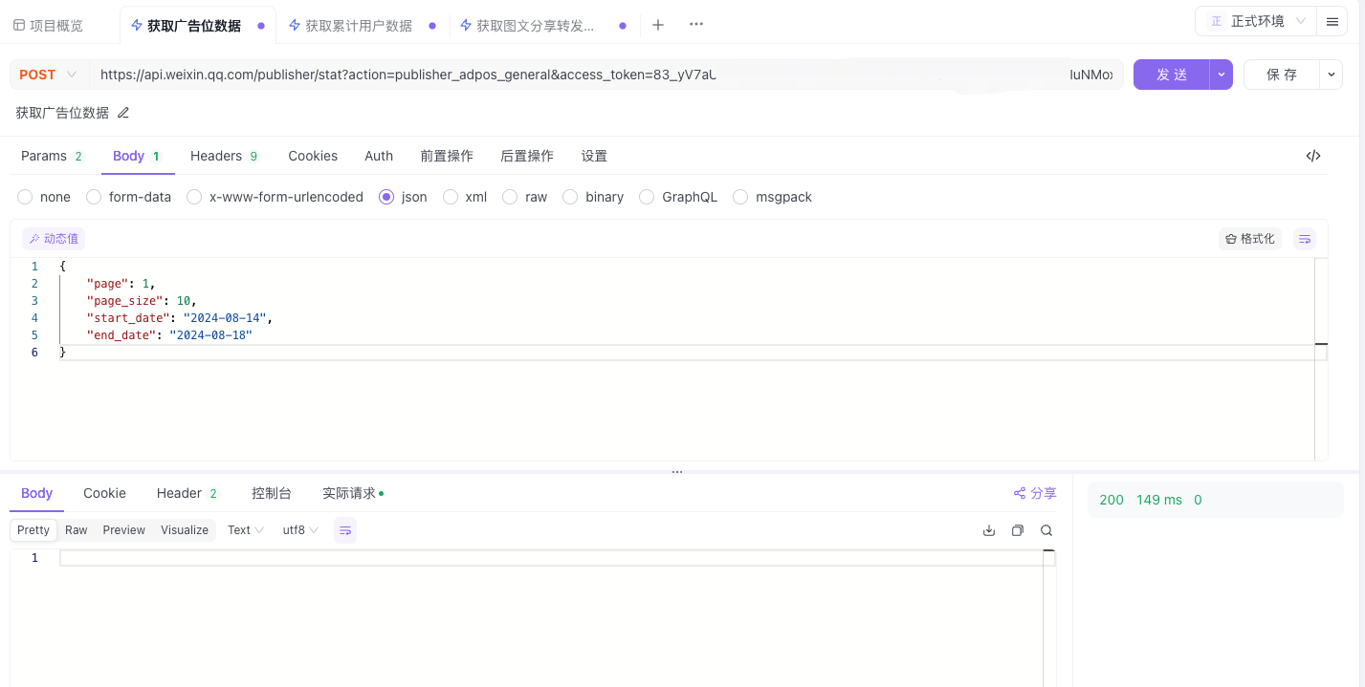Image resolution: width=1365 pixels, height=687 pixels.
Task: Click the 发送 send button
Action: point(1172,75)
